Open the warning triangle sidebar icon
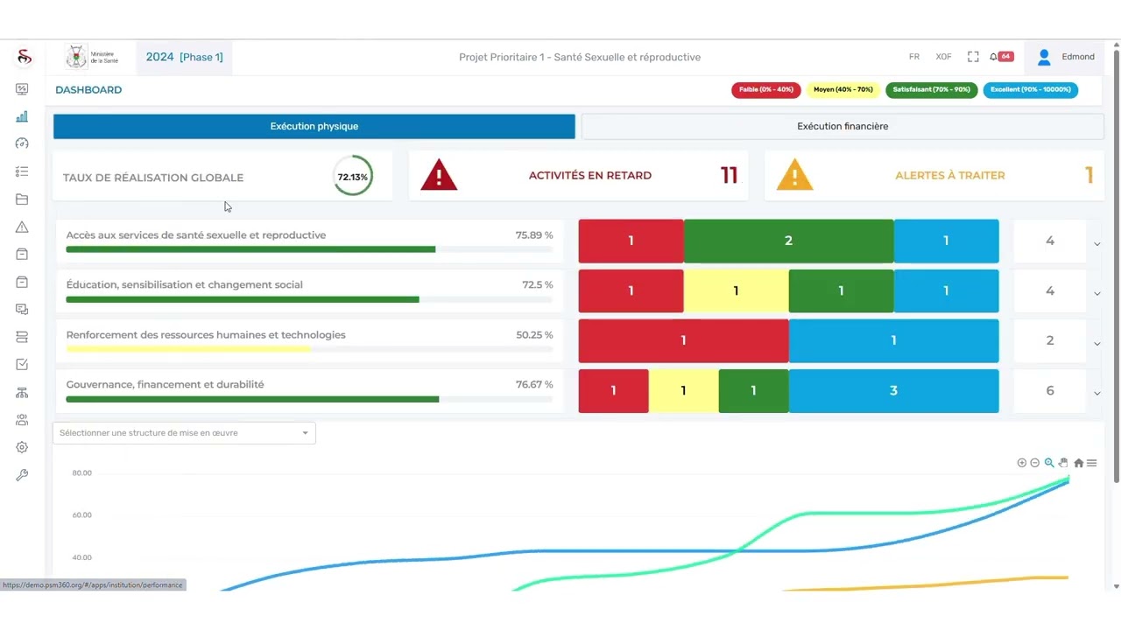Screen dimensions: 1121x630 click(22, 227)
